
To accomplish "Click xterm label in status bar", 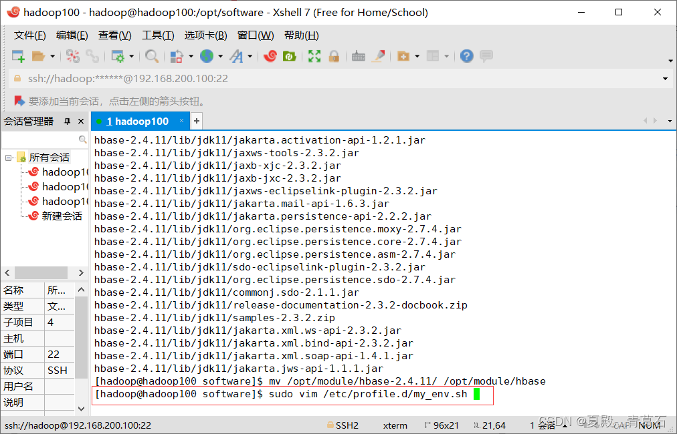I will [395, 425].
